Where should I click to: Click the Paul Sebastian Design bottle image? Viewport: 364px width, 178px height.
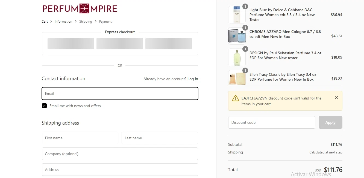click(237, 57)
